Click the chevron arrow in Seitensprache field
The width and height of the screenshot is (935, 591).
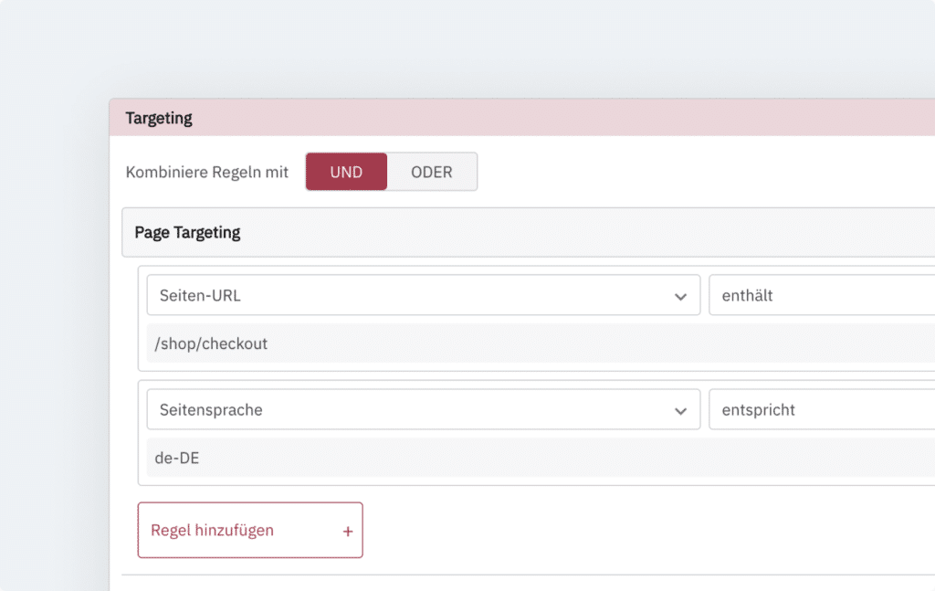click(x=680, y=411)
